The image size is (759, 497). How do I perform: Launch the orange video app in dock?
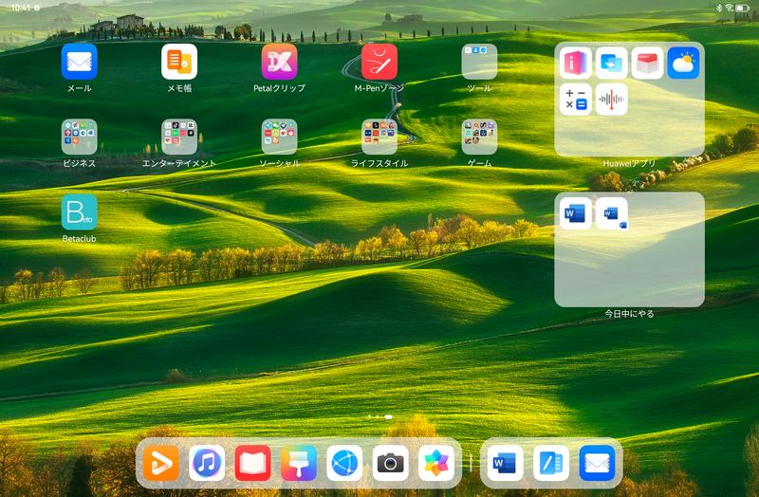[x=160, y=463]
